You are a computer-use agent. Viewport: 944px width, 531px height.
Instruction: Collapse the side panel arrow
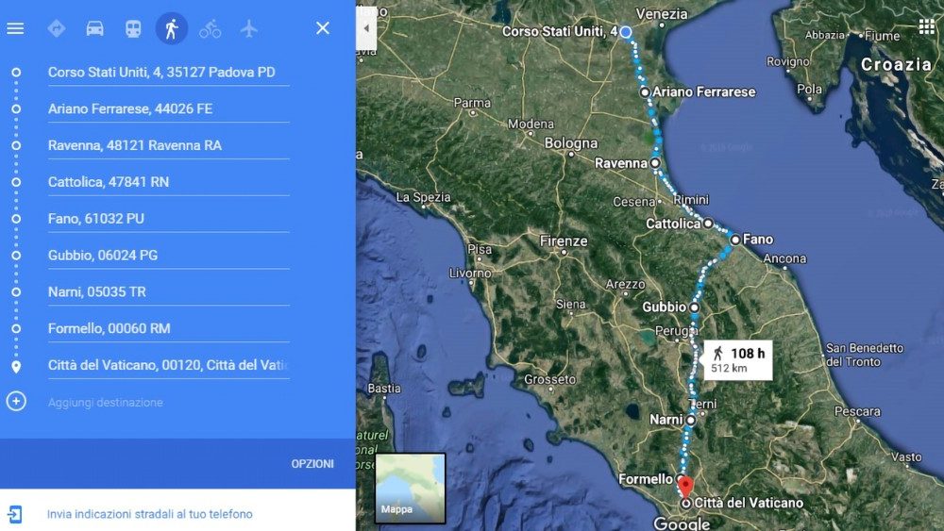click(366, 28)
